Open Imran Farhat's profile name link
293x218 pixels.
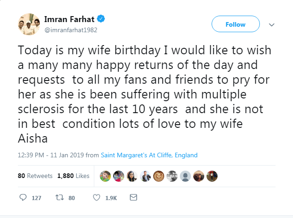pyautogui.click(x=69, y=19)
